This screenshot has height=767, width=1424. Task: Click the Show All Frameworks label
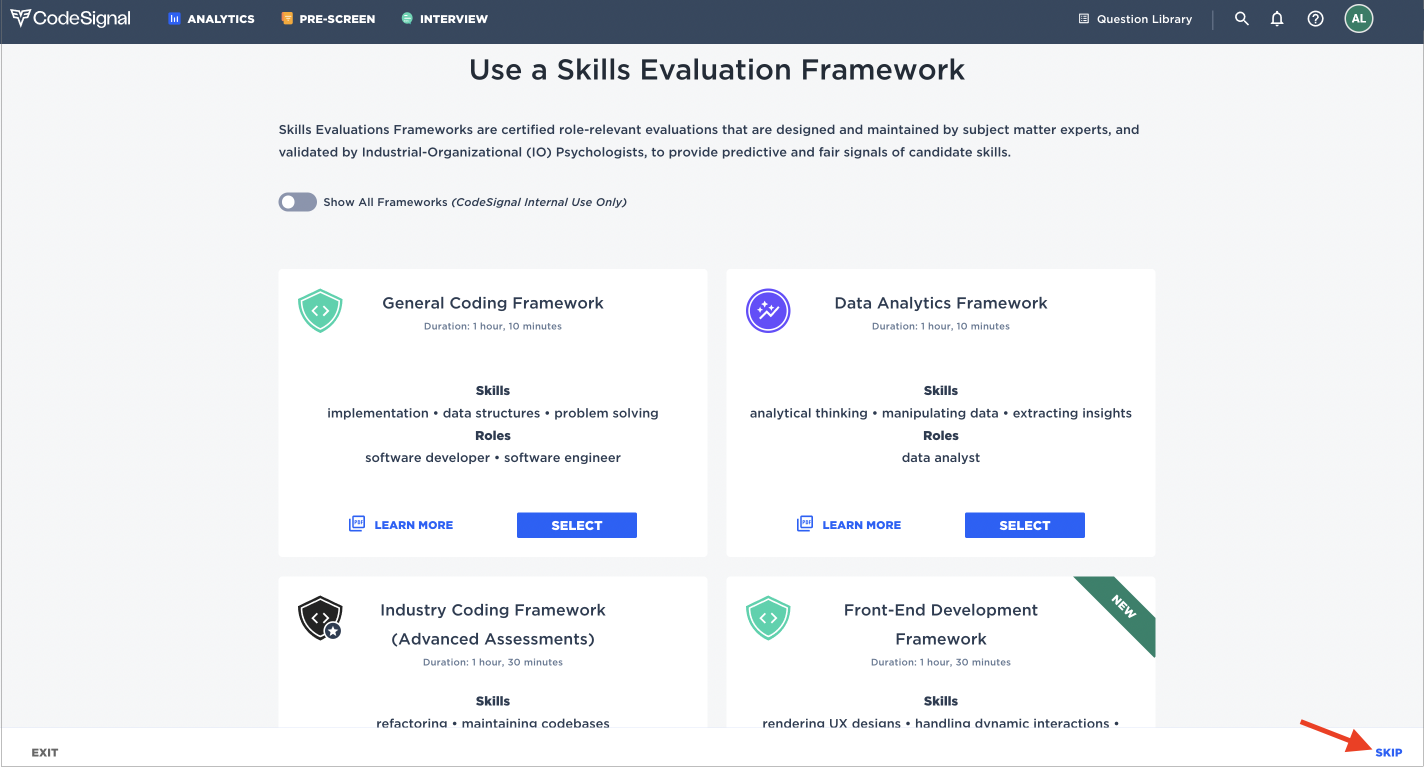click(475, 202)
